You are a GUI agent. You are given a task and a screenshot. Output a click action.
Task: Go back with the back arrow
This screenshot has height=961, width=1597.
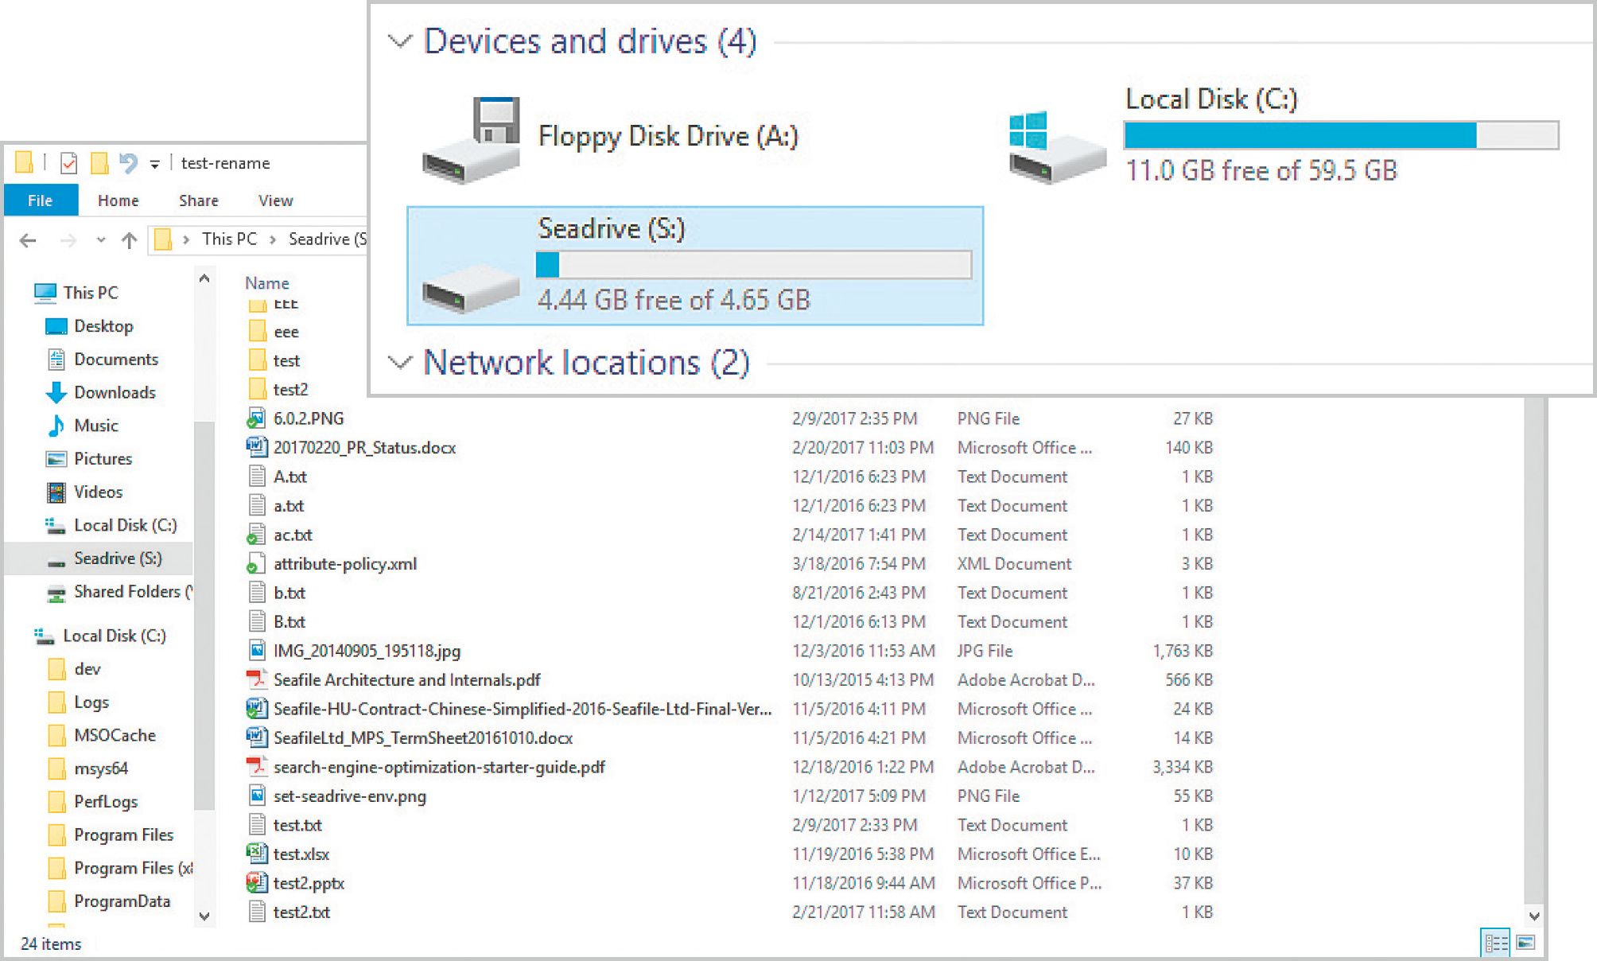click(29, 240)
